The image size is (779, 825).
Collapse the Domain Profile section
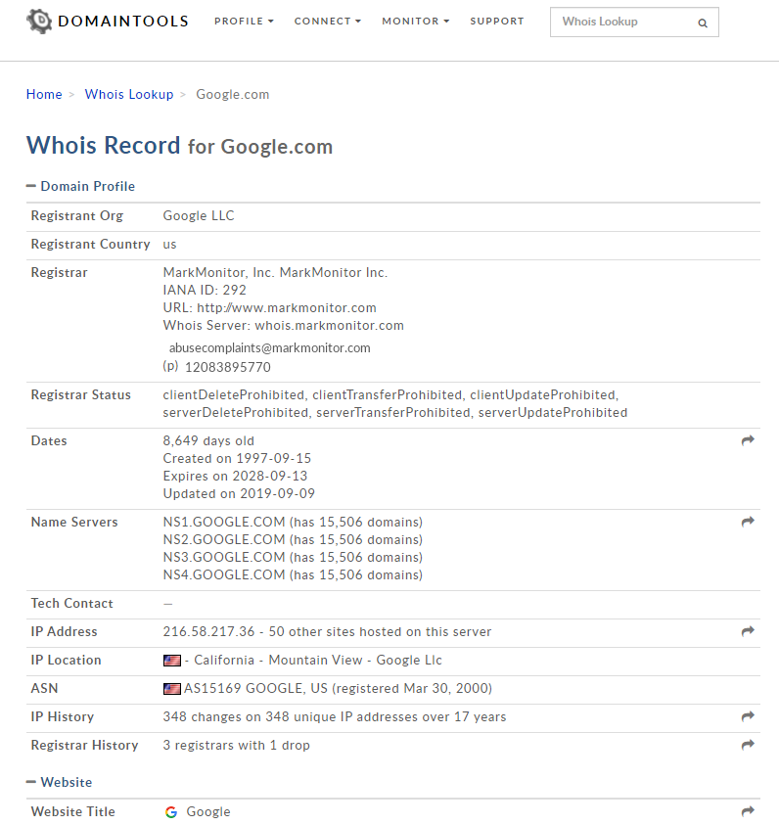click(x=80, y=186)
